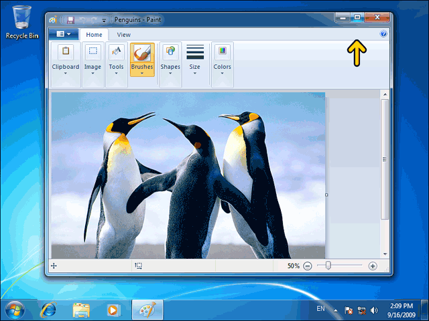429x321 pixels.
Task: Click the scroll down arrow
Action: pyautogui.click(x=385, y=254)
